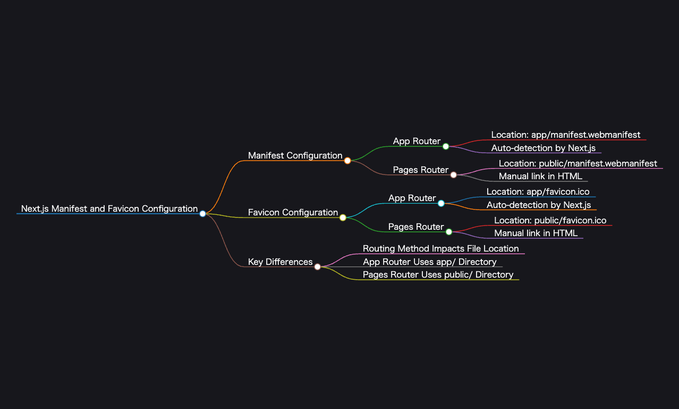Click Pages Router label in Manifest Configuration branch
This screenshot has width=679, height=409.
pyautogui.click(x=421, y=170)
